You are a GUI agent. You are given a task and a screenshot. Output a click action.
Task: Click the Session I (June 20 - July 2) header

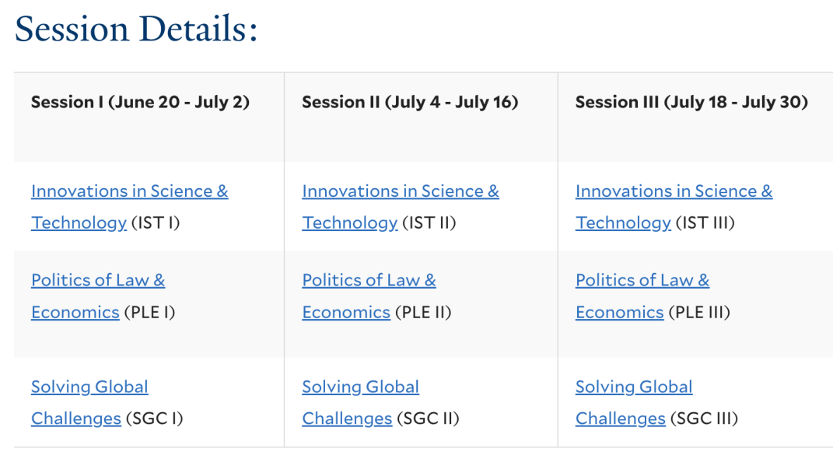point(140,102)
